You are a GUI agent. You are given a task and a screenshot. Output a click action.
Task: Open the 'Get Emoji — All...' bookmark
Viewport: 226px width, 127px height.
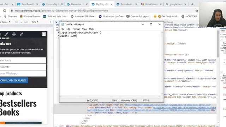coord(168,17)
